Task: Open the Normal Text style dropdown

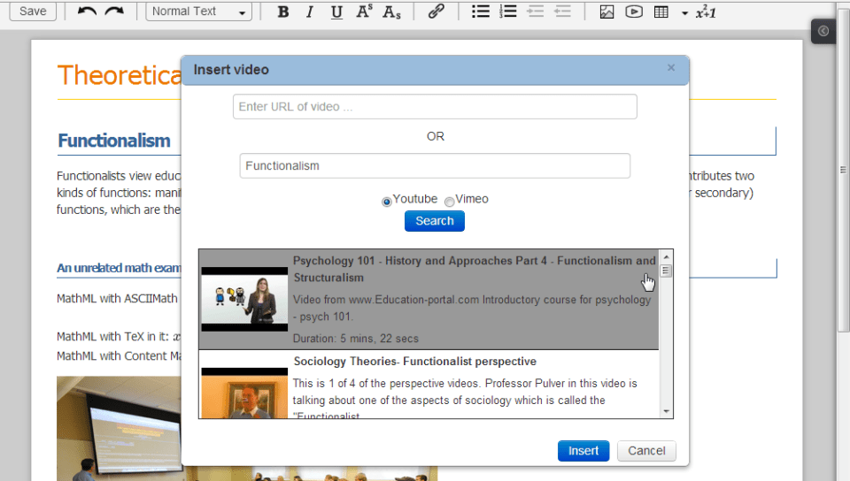Action: (199, 11)
